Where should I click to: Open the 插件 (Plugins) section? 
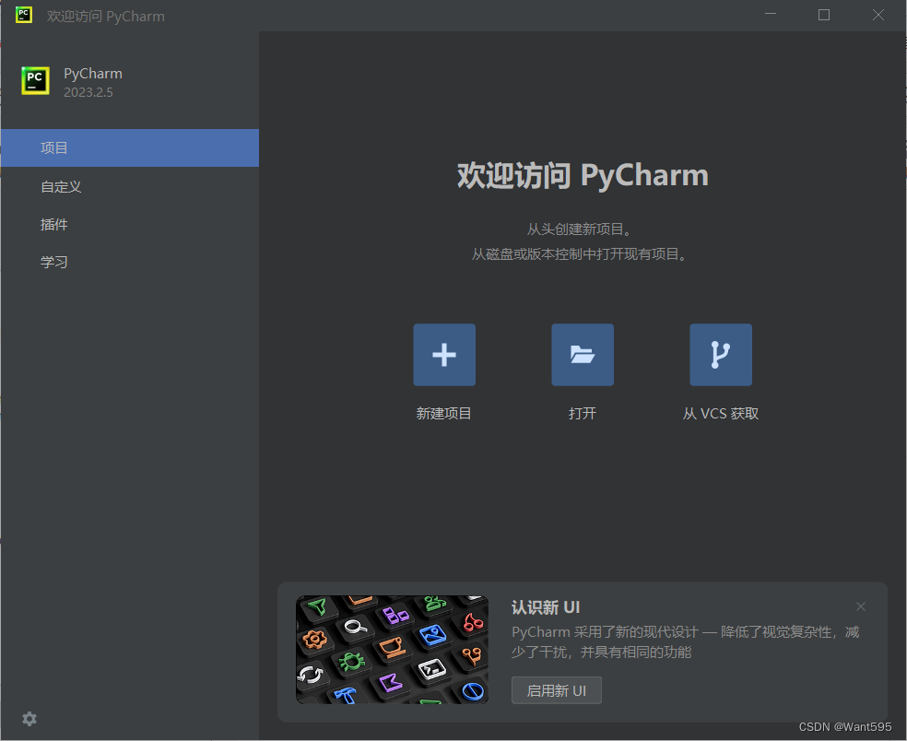[x=54, y=224]
